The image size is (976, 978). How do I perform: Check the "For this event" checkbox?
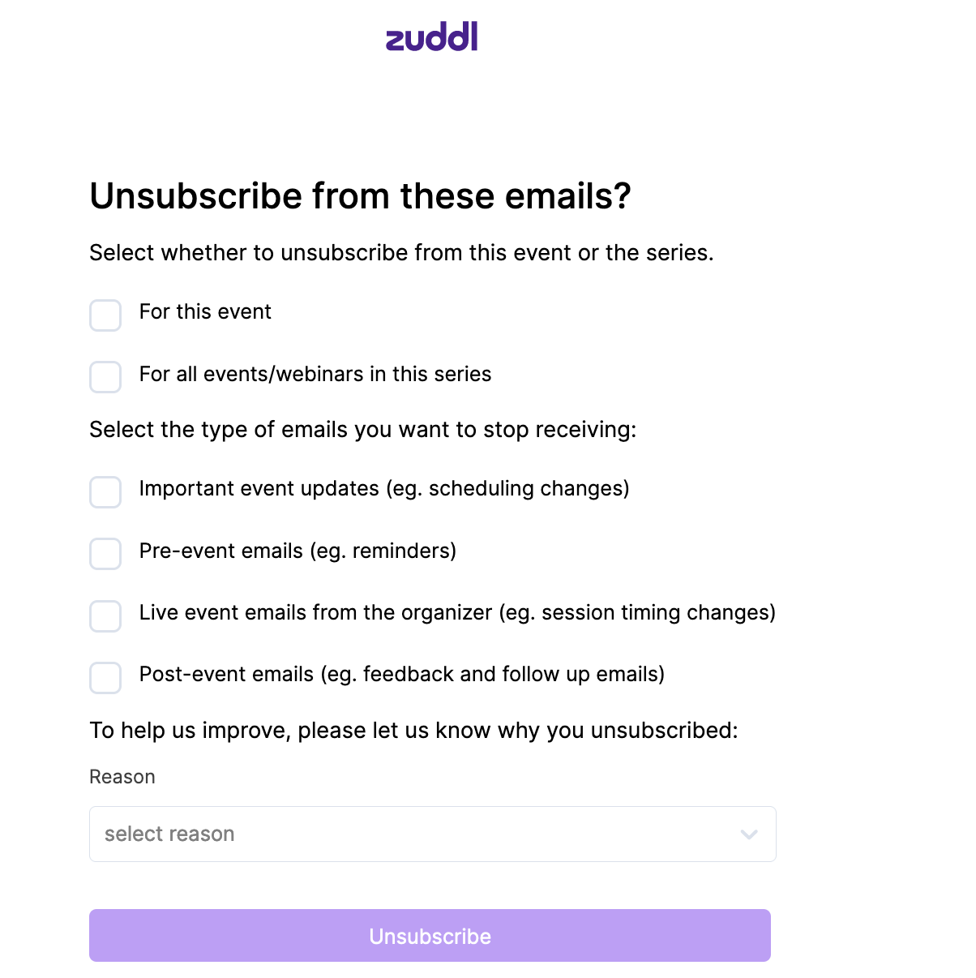pos(105,315)
